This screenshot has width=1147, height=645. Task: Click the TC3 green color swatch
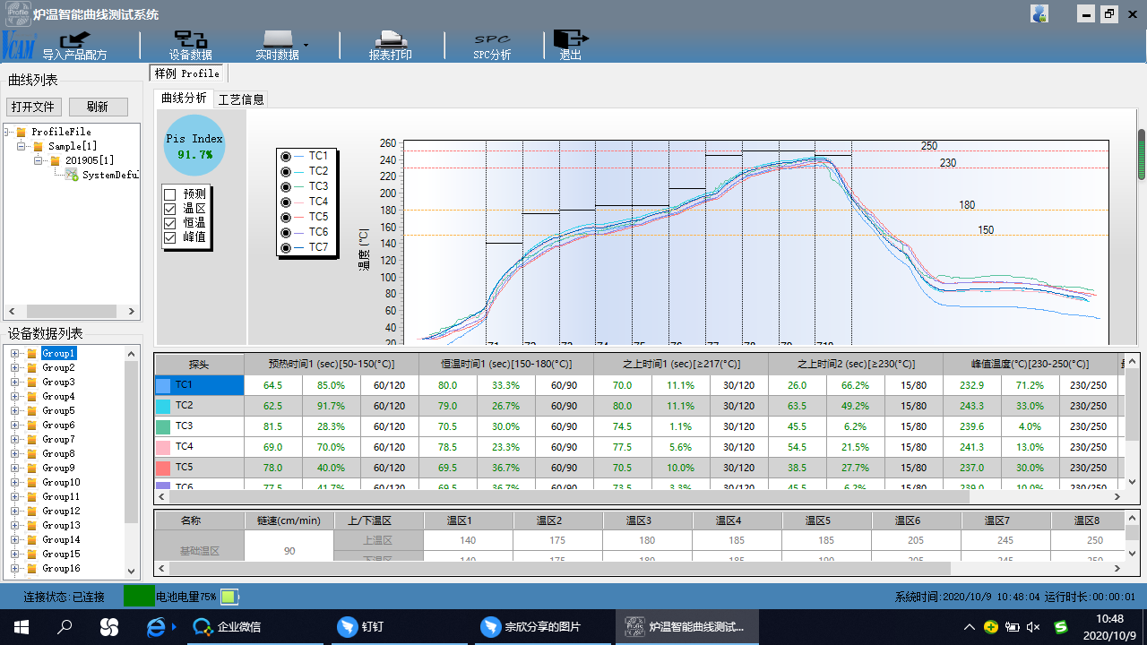pyautogui.click(x=163, y=426)
